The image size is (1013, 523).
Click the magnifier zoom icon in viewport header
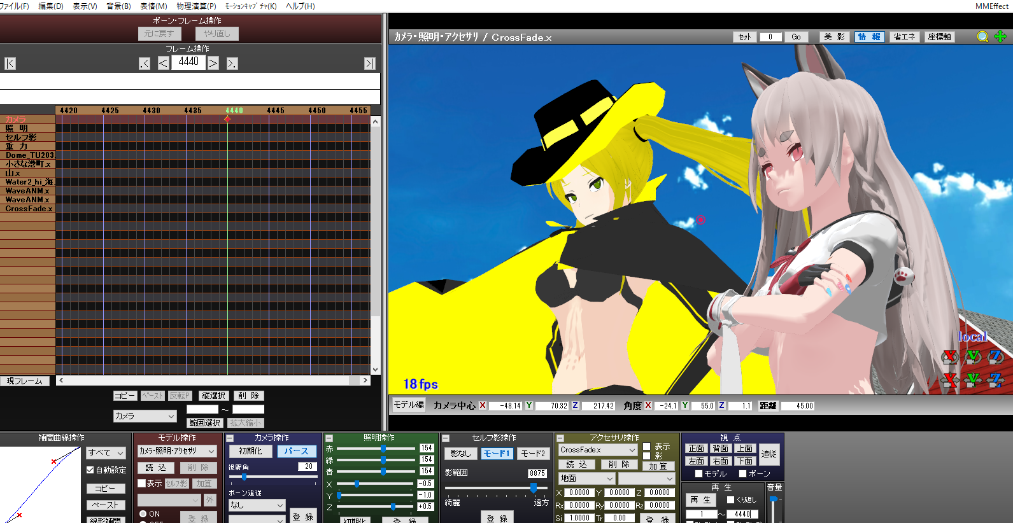[983, 37]
